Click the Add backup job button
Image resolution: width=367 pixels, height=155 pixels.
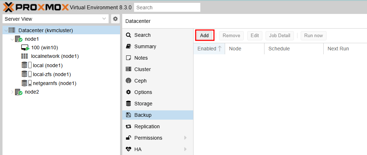[x=204, y=36]
